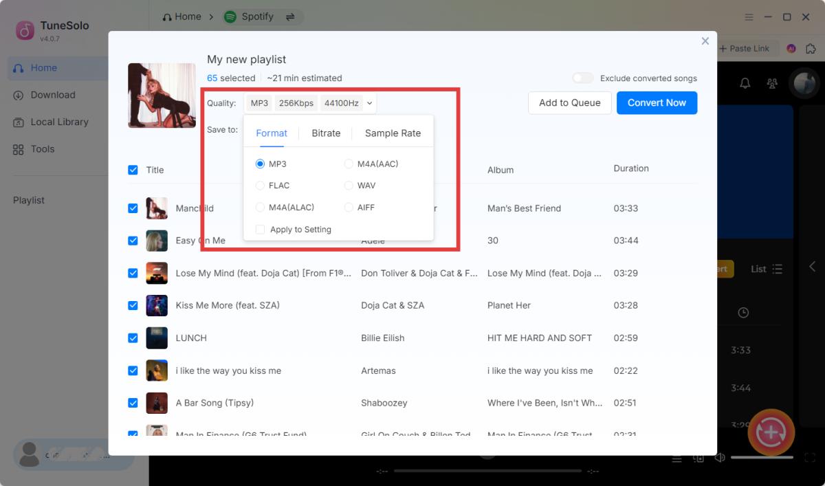Click the '65 selected' count
This screenshot has width=825, height=486.
pyautogui.click(x=231, y=78)
